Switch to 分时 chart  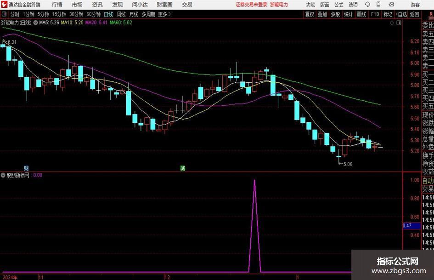pos(15,14)
